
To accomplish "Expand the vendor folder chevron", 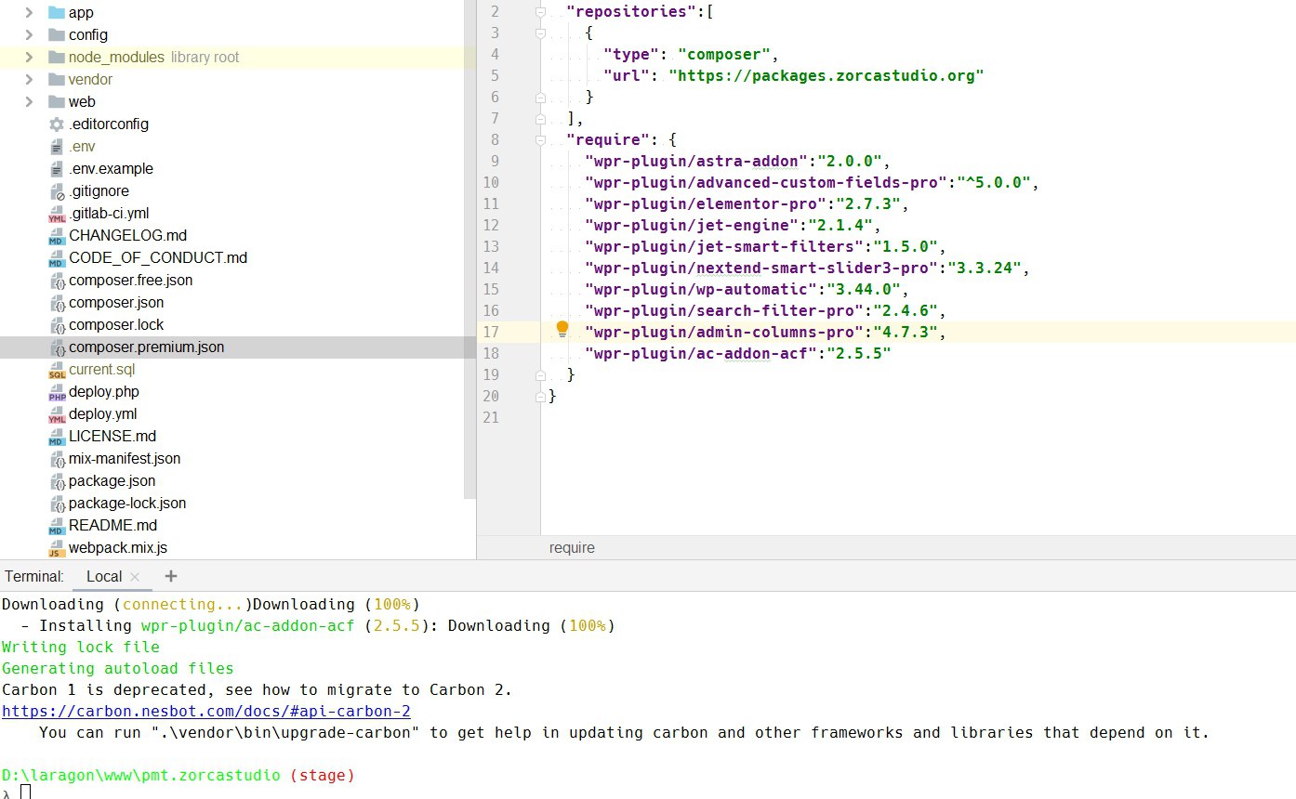I will 29,79.
